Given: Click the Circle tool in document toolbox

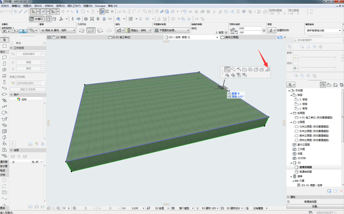Looking at the screenshot, I should click(x=4, y=180).
